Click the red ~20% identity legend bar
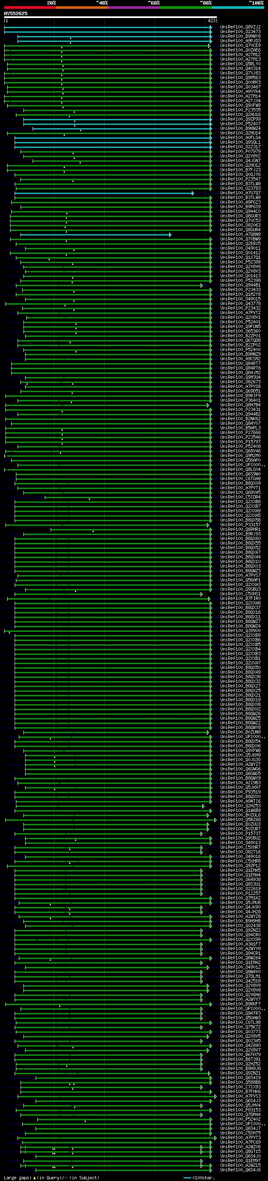Screen dimensions: 268x1181 (x=30, y=8)
